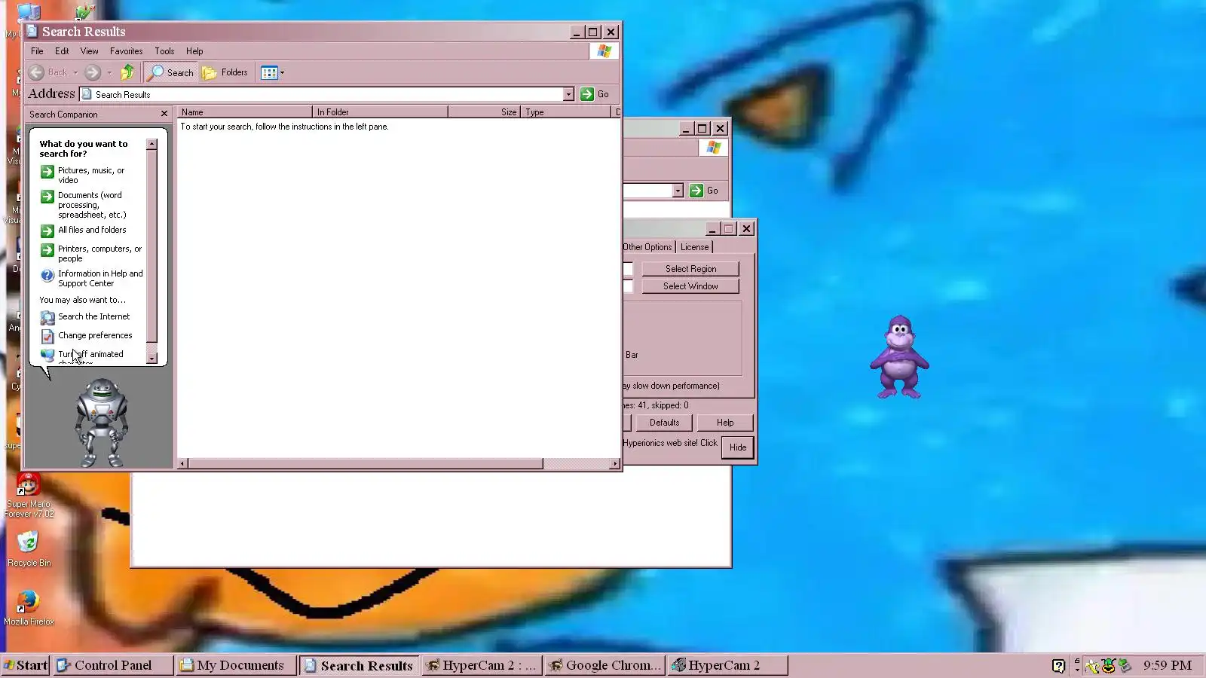Click the Change preferences checklist icon
Viewport: 1206px width, 678px height.
(47, 336)
